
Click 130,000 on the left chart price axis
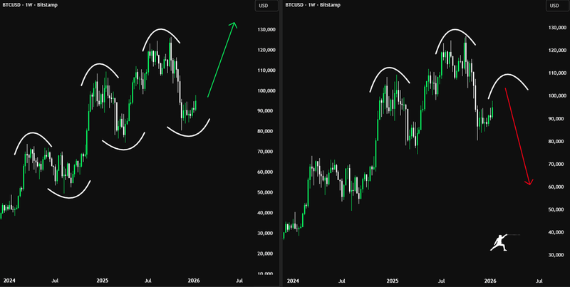[266, 30]
